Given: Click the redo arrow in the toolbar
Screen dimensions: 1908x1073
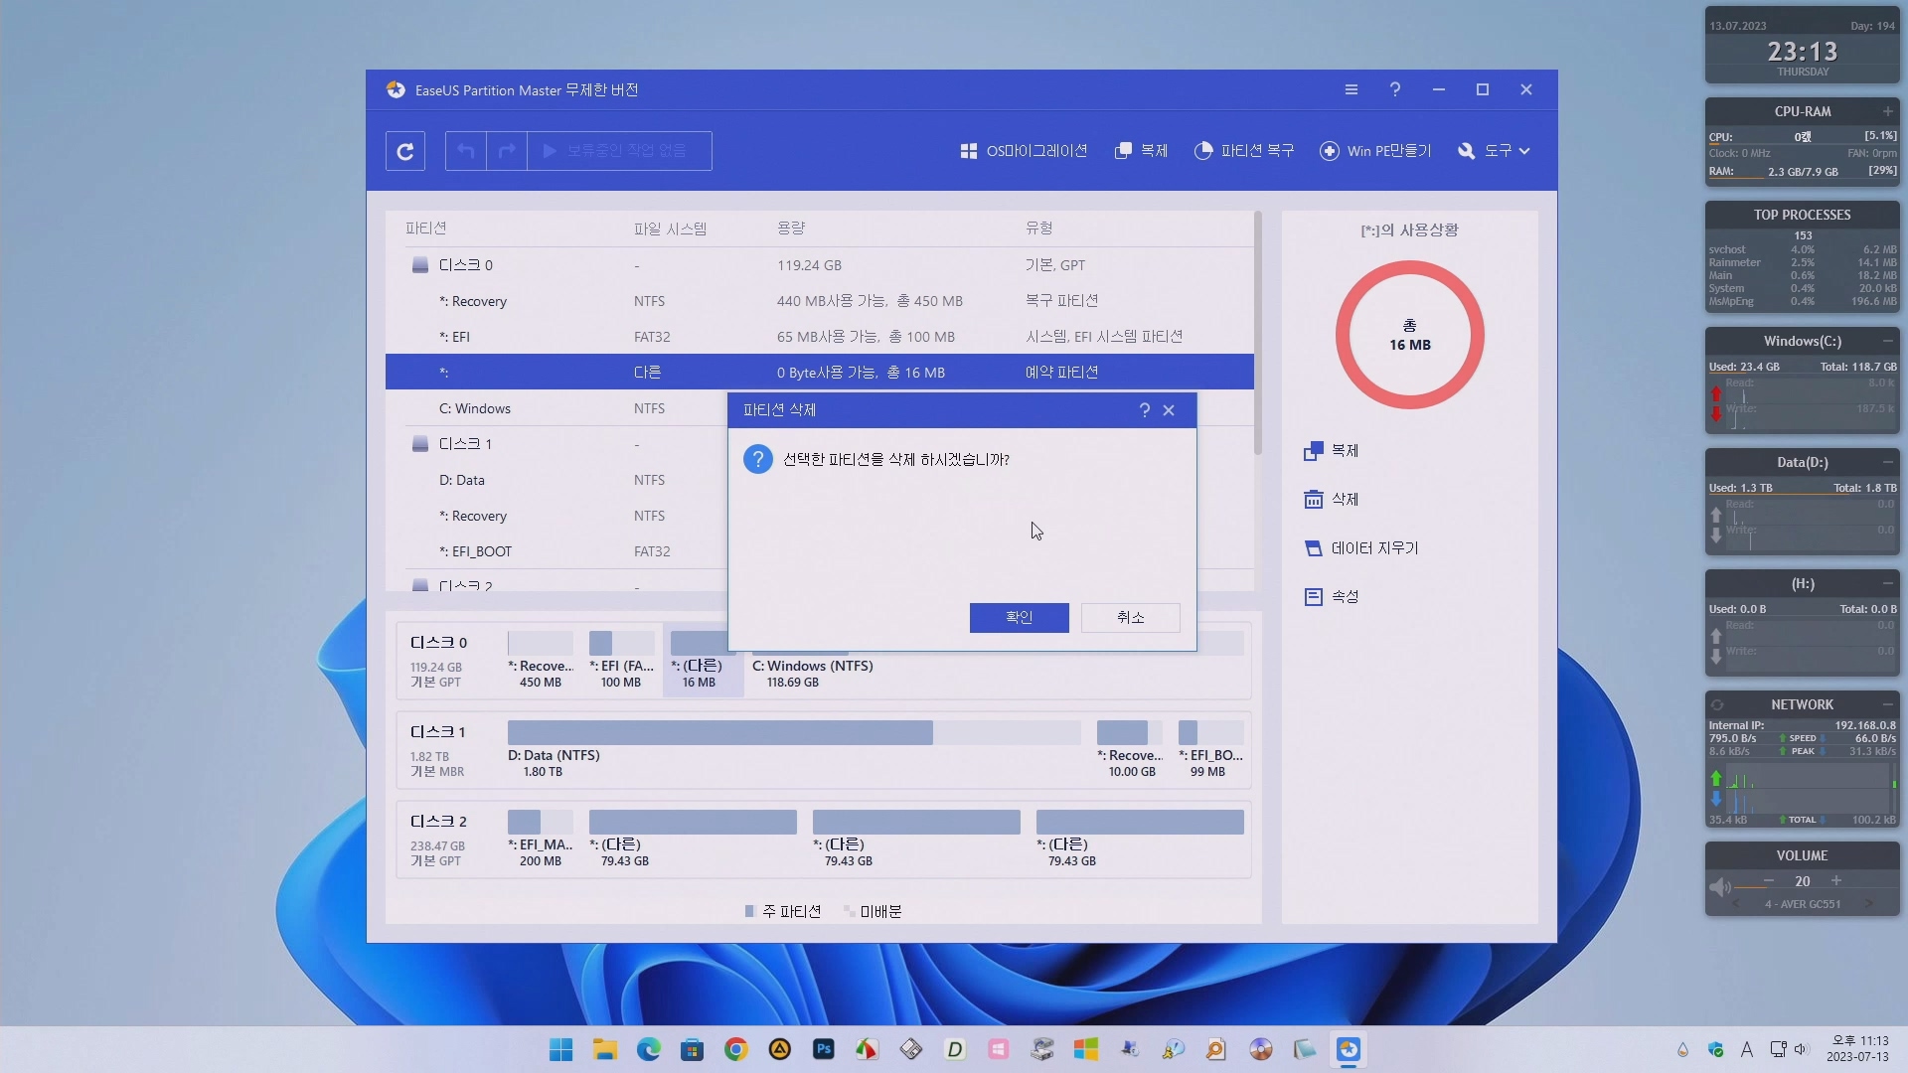Looking at the screenshot, I should (507, 151).
